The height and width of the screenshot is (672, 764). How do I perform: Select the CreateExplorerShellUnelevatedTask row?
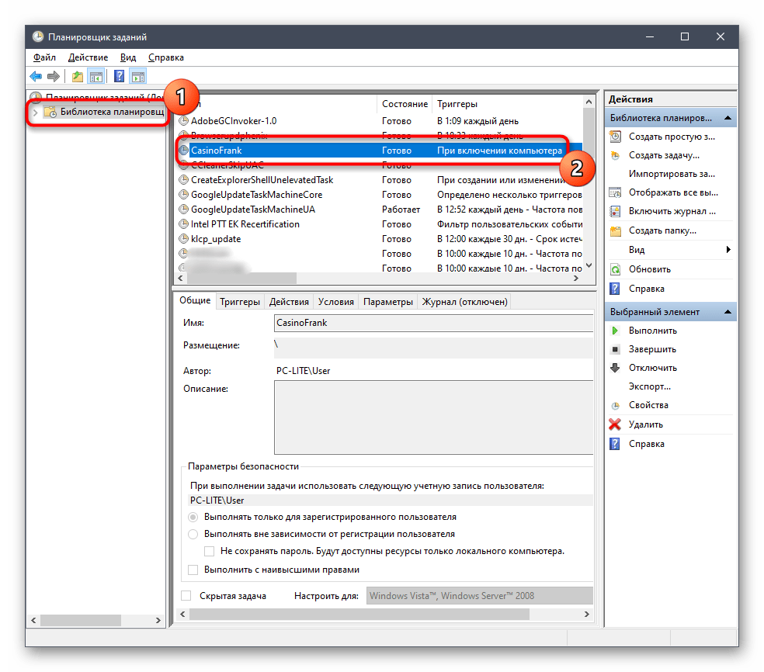click(x=380, y=180)
